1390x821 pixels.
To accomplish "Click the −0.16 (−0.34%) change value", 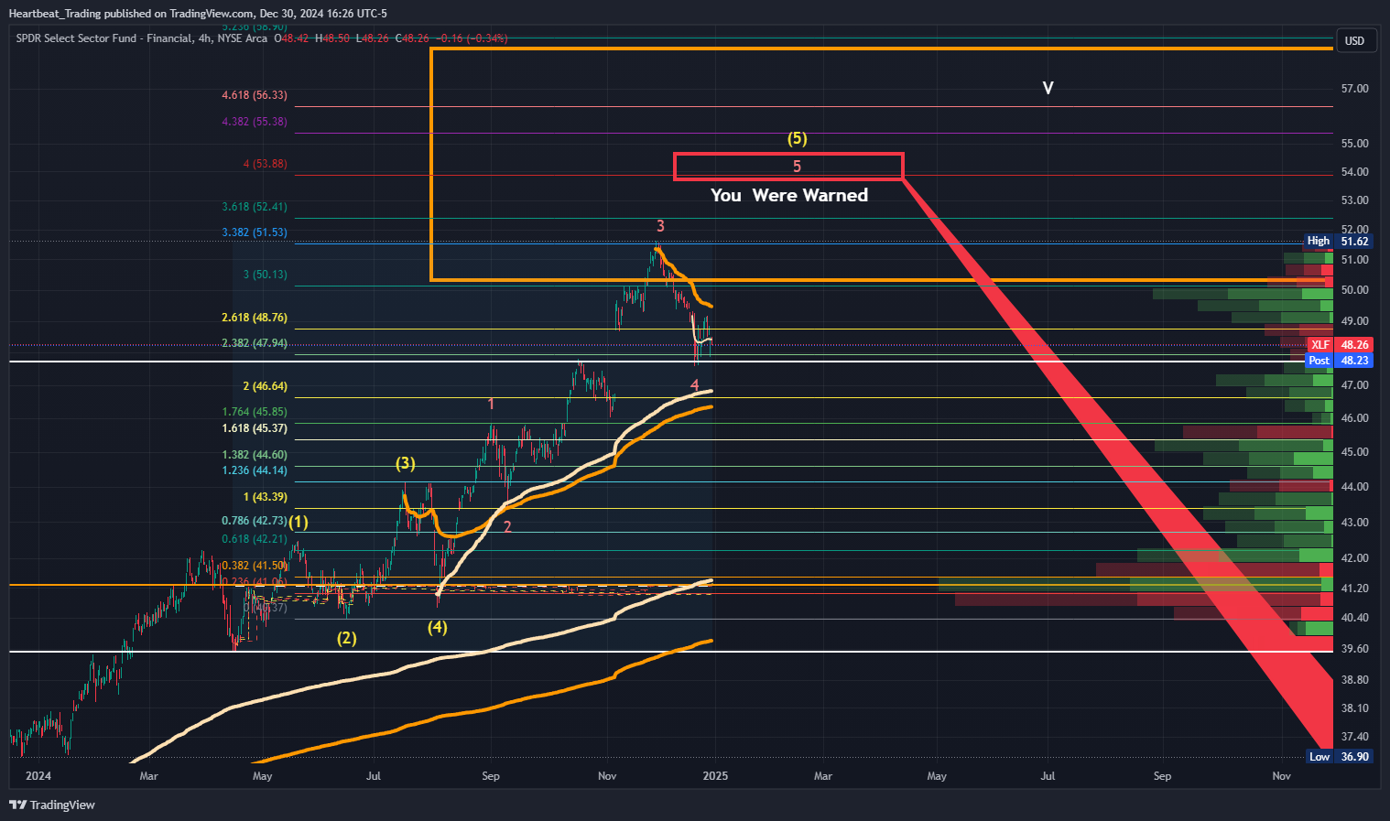I will click(x=472, y=38).
